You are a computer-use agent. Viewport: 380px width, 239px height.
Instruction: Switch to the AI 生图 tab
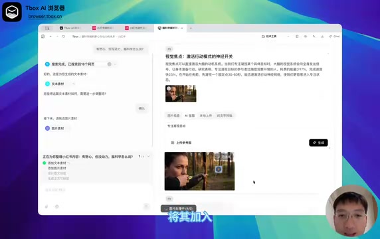pyautogui.click(x=190, y=116)
